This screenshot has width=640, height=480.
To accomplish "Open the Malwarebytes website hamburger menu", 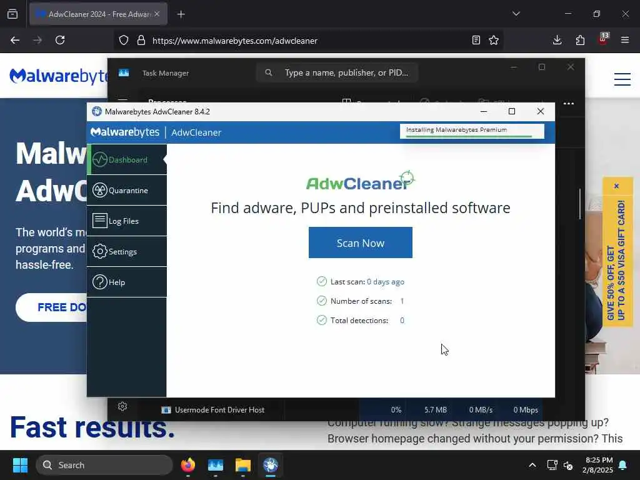I will click(622, 79).
